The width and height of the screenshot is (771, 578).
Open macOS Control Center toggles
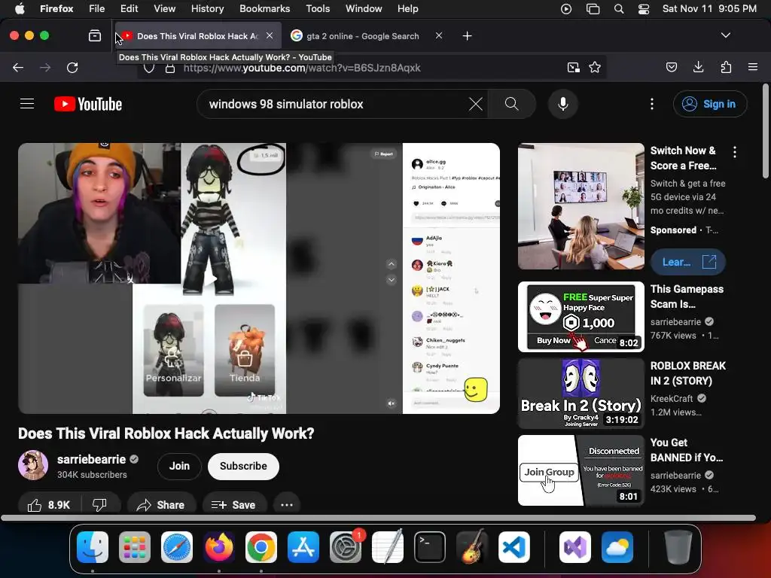coord(643,9)
